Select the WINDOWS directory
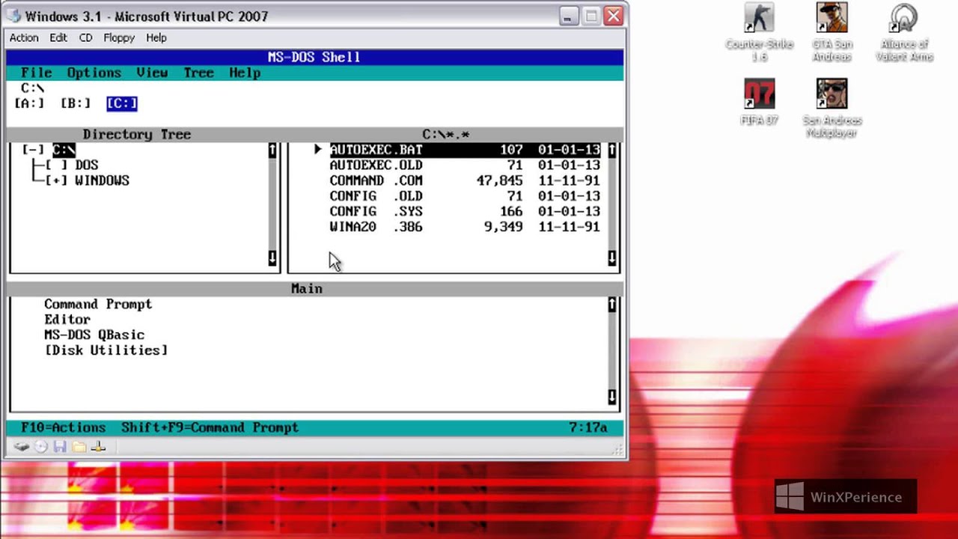 click(102, 180)
